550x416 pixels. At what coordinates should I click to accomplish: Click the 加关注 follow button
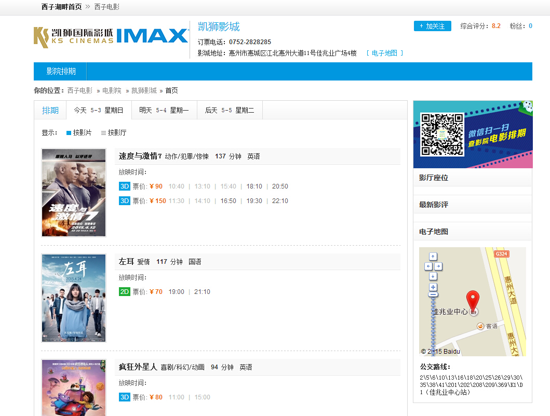[x=433, y=25]
